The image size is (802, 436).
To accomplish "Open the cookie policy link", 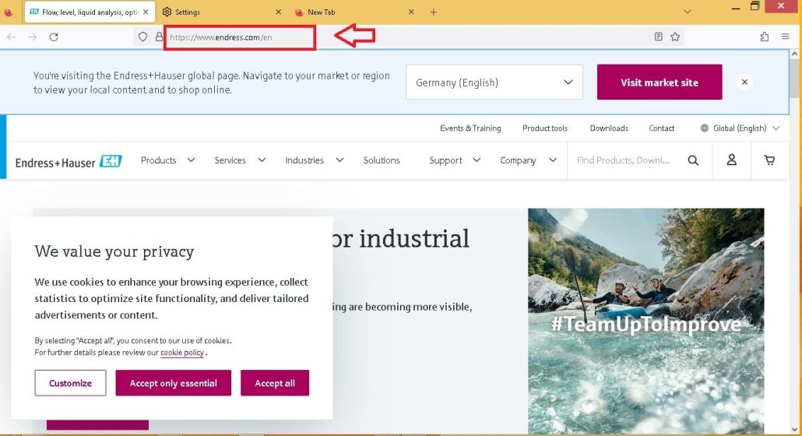I will (182, 353).
